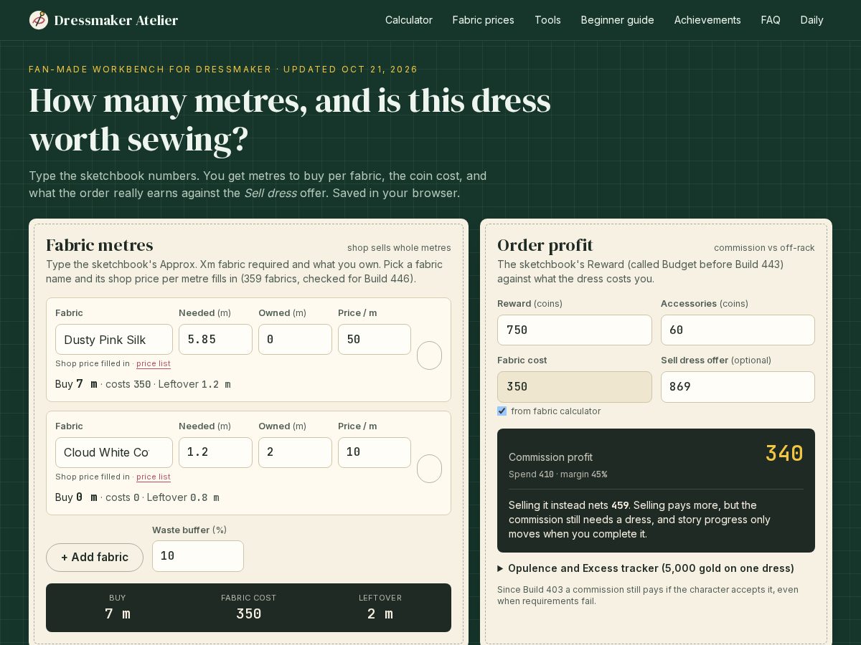Open the Calculator nav item
861x645 pixels.
[409, 20]
